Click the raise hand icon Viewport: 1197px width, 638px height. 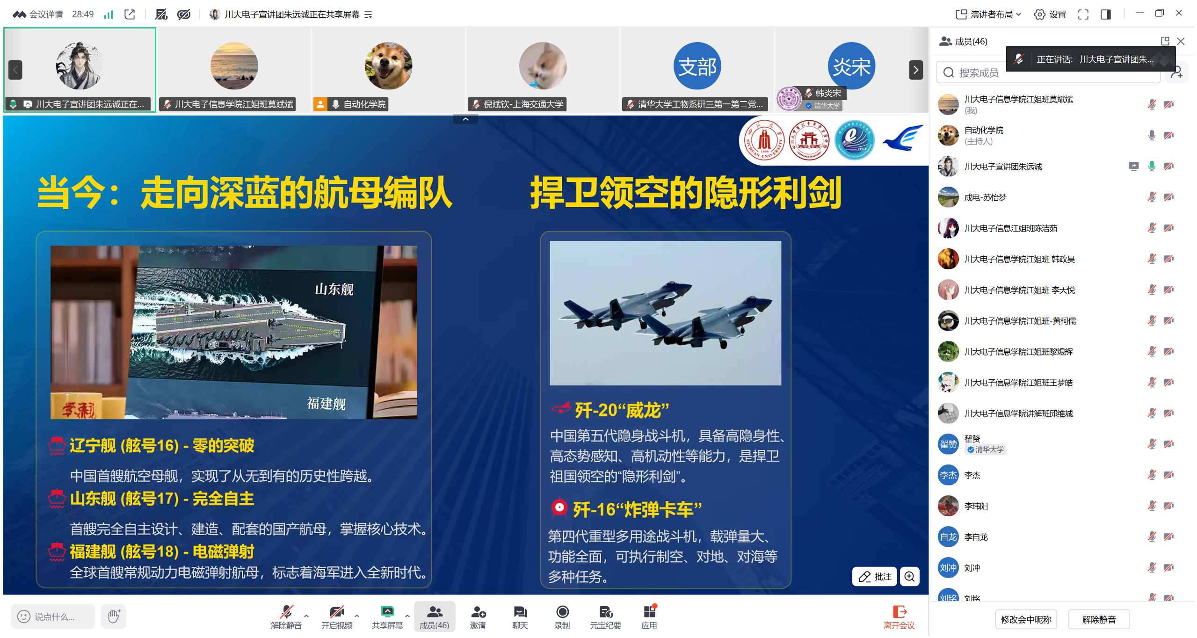click(114, 616)
